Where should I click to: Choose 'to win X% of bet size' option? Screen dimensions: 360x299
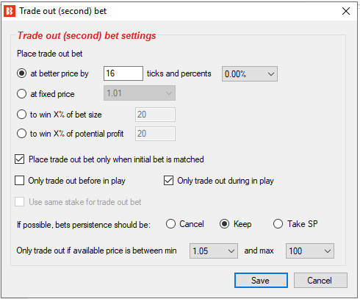[x=21, y=115]
